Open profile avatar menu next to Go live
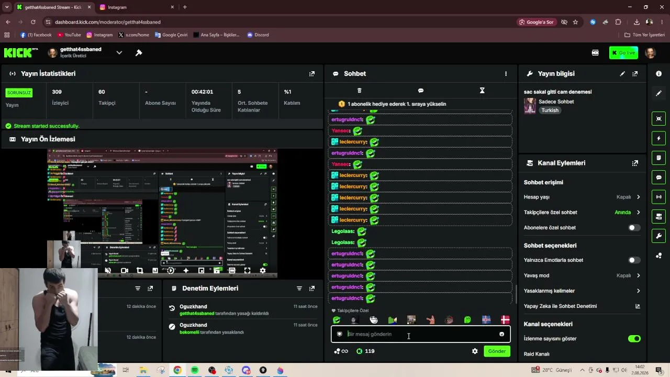Viewport: 670px width, 377px height. pos(651,53)
